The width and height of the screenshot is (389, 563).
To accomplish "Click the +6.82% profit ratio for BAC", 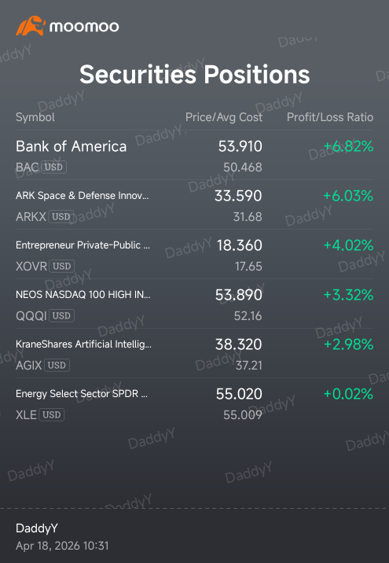I will (x=348, y=146).
